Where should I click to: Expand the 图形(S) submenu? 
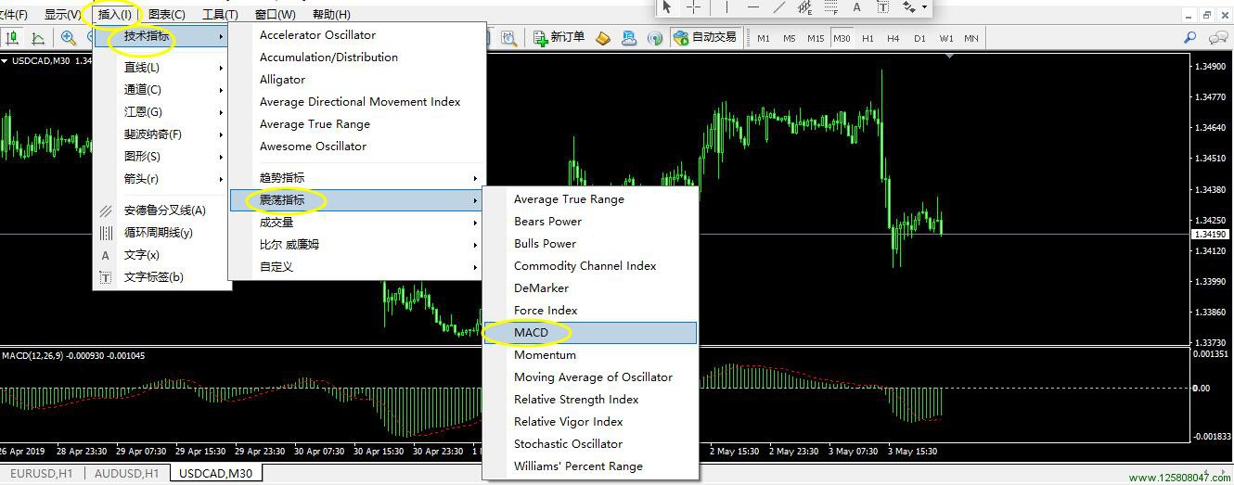(x=161, y=157)
